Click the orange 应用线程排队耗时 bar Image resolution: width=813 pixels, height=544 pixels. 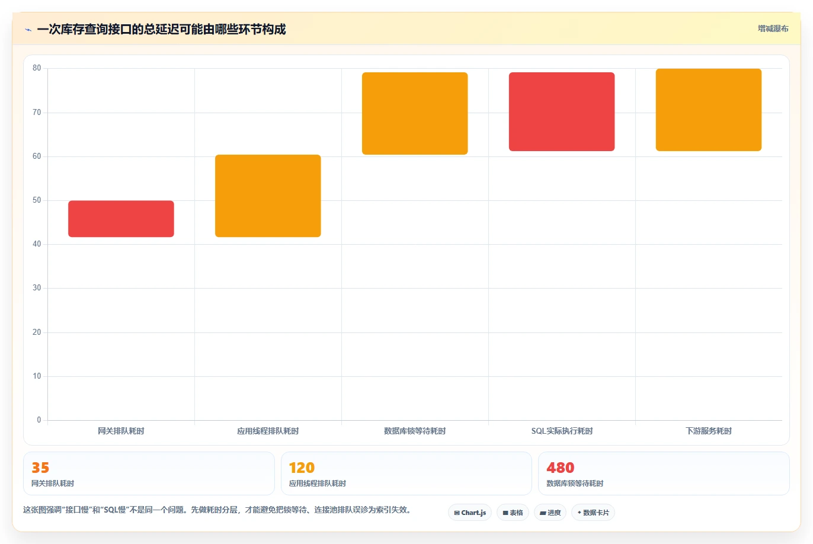[x=268, y=196]
